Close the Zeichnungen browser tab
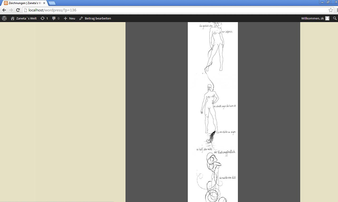Screen dimensions: 338x202 tap(44, 3)
